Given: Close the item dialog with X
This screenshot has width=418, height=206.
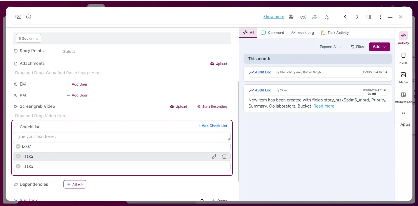Looking at the screenshot, I should [401, 17].
